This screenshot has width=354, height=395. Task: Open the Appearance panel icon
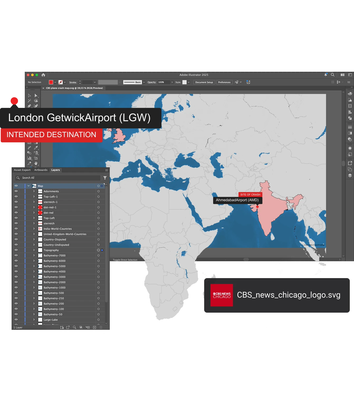pos(350,148)
